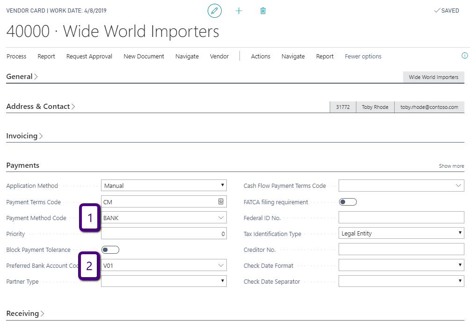Image resolution: width=470 pixels, height=336 pixels.
Task: Open the Payment Method Code dropdown arrow
Action: pos(221,218)
